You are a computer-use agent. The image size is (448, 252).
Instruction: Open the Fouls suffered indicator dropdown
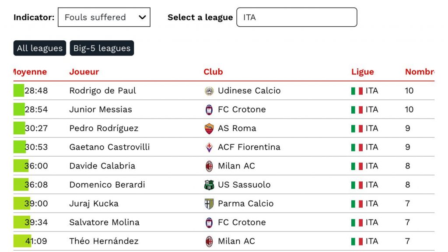(104, 17)
